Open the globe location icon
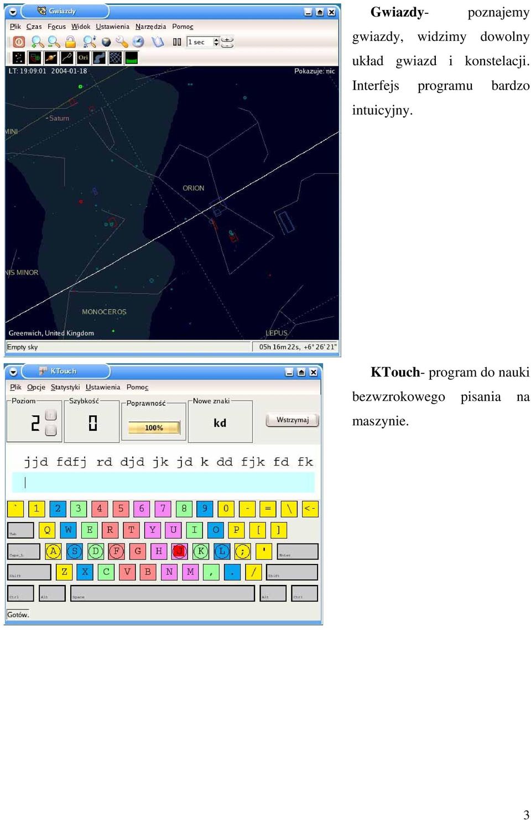 tap(106, 41)
